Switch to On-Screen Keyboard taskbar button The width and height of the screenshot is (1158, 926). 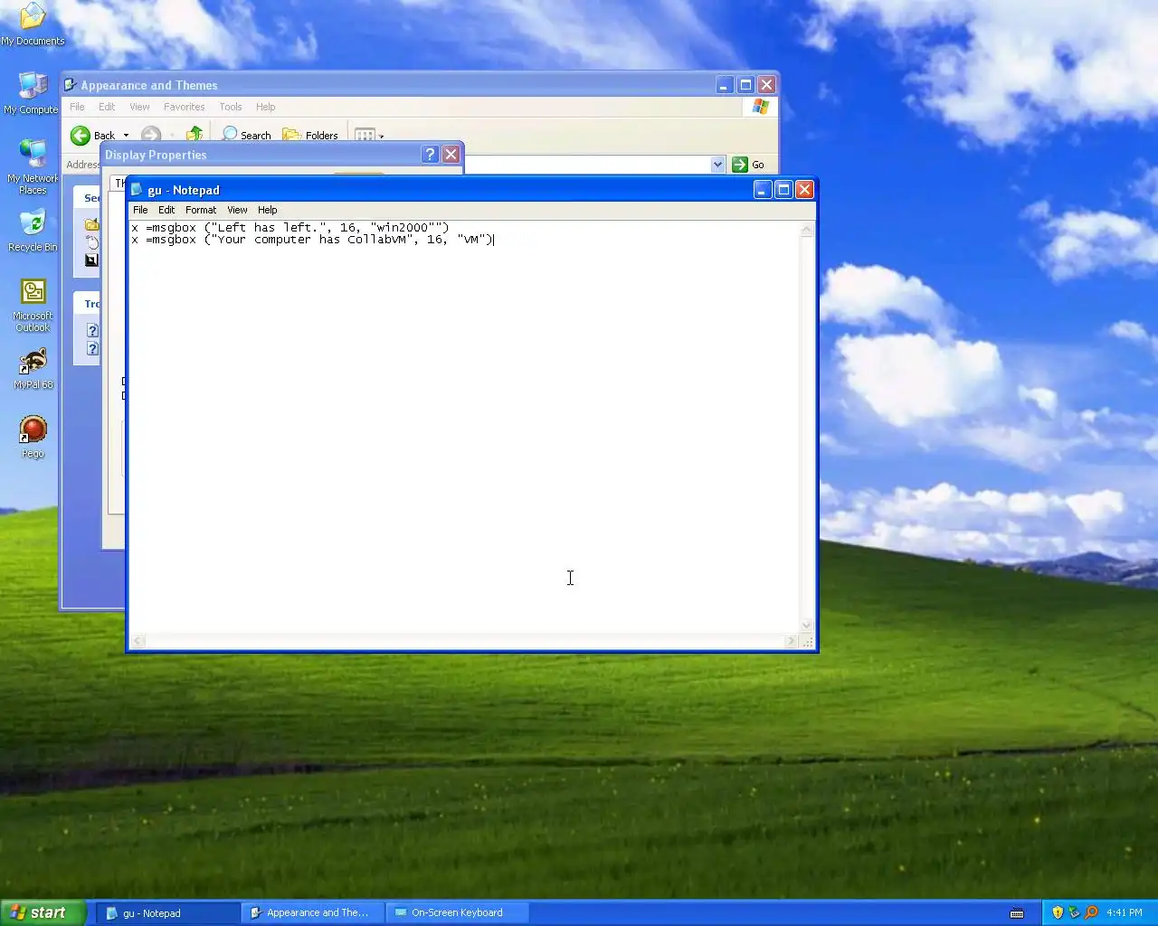click(x=459, y=912)
